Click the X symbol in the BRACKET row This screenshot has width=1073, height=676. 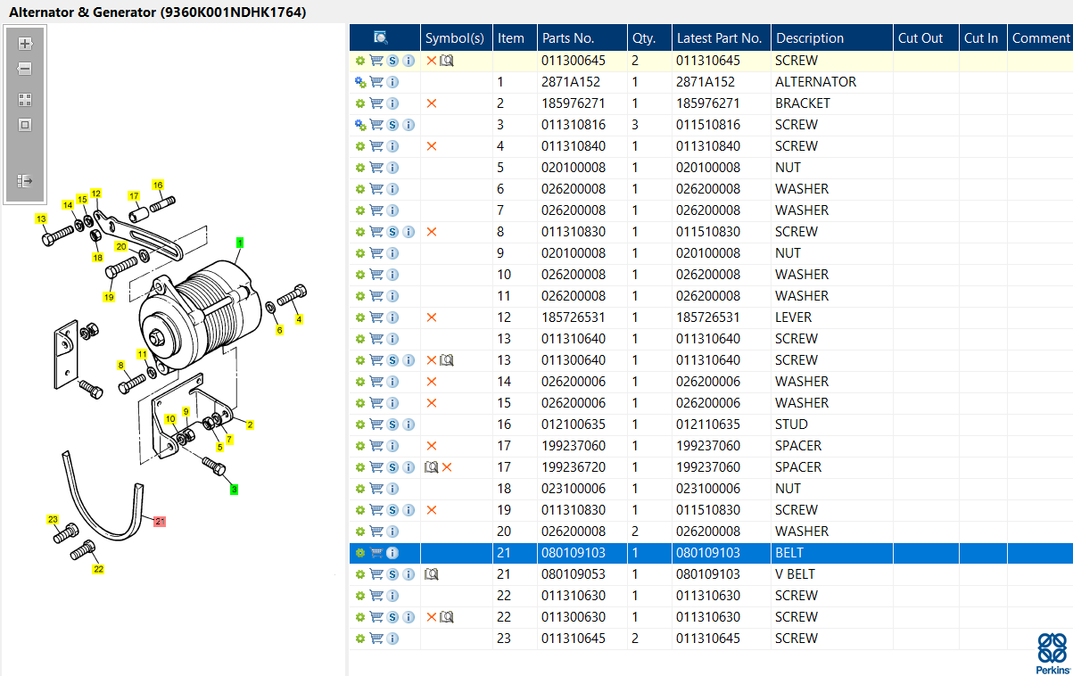pos(432,103)
